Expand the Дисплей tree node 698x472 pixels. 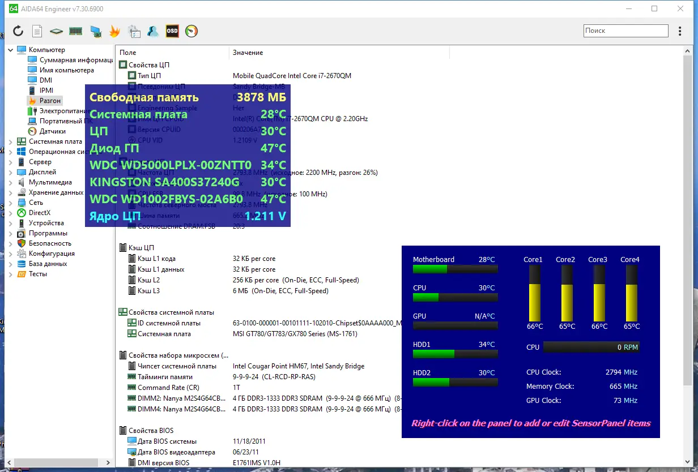[11, 172]
